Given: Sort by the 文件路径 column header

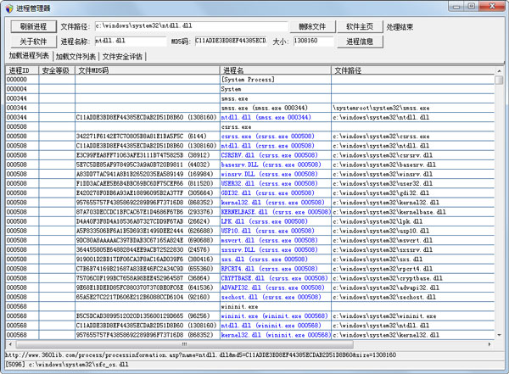Looking at the screenshot, I should pos(413,70).
